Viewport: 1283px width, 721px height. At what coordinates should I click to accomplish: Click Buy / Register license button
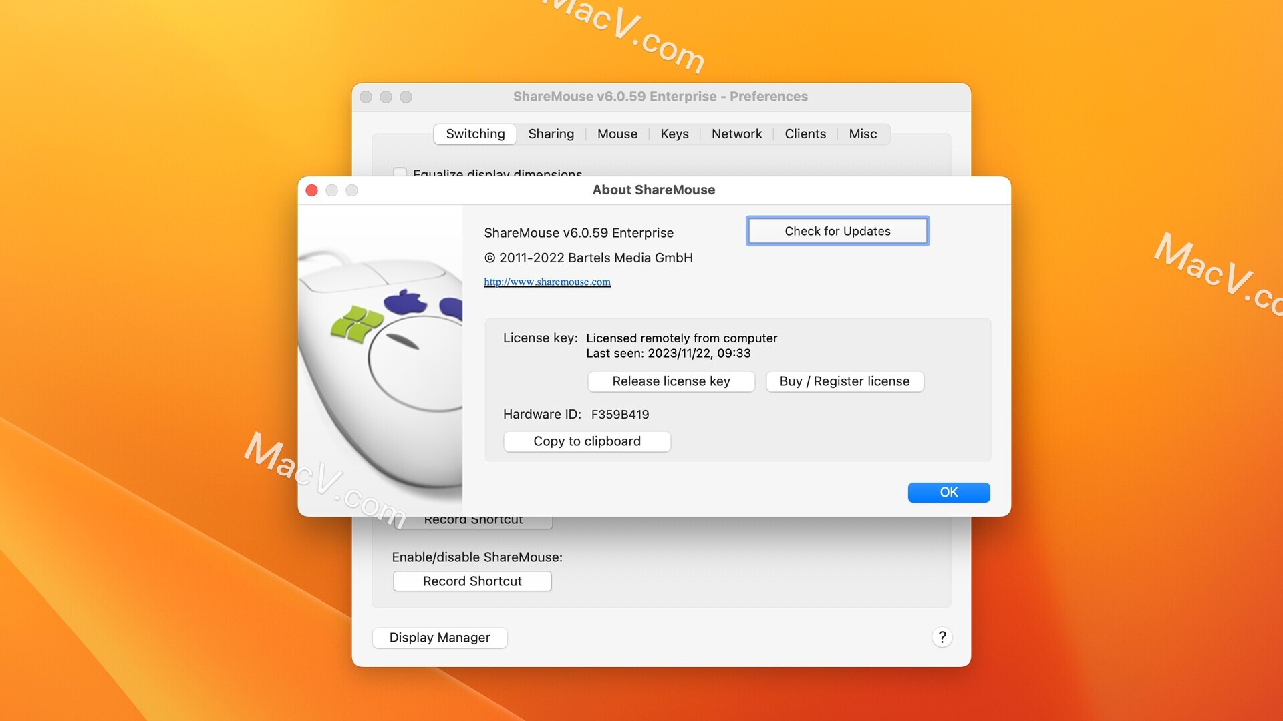(x=844, y=381)
